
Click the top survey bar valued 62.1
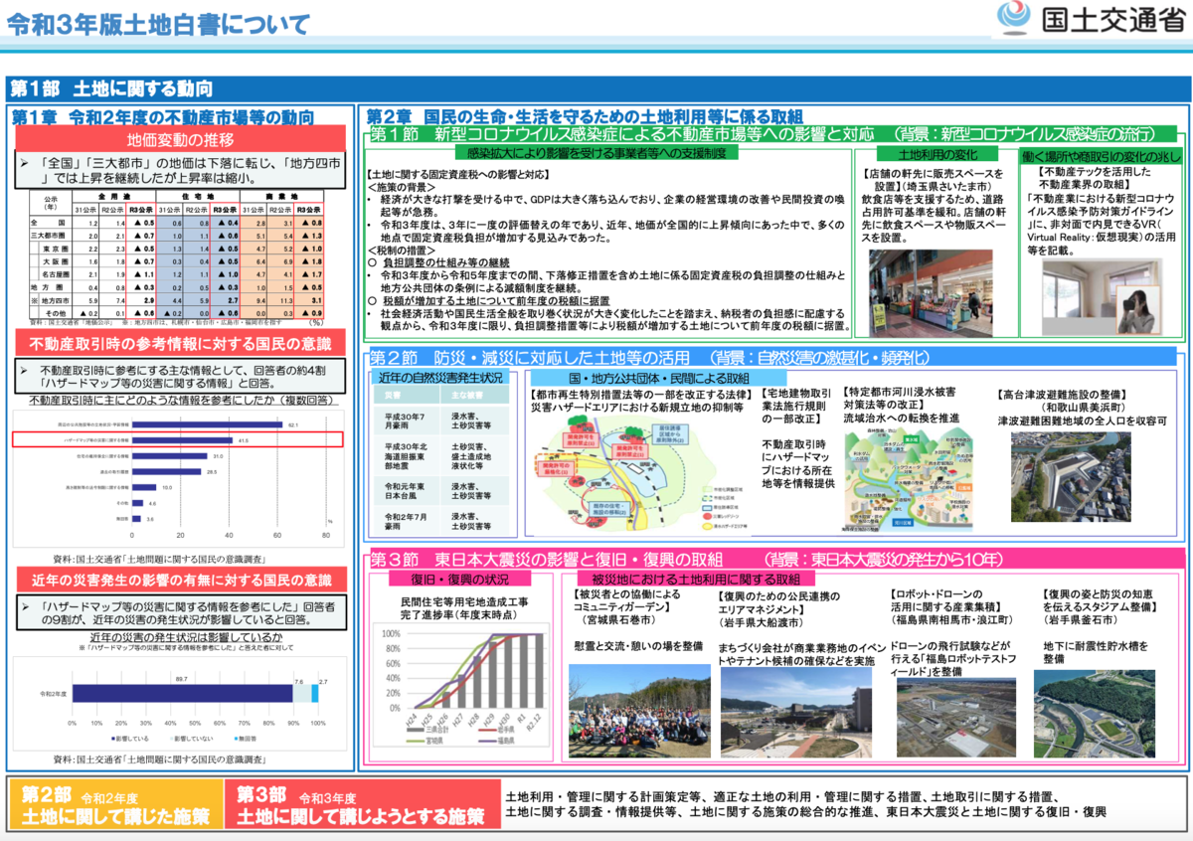(207, 423)
